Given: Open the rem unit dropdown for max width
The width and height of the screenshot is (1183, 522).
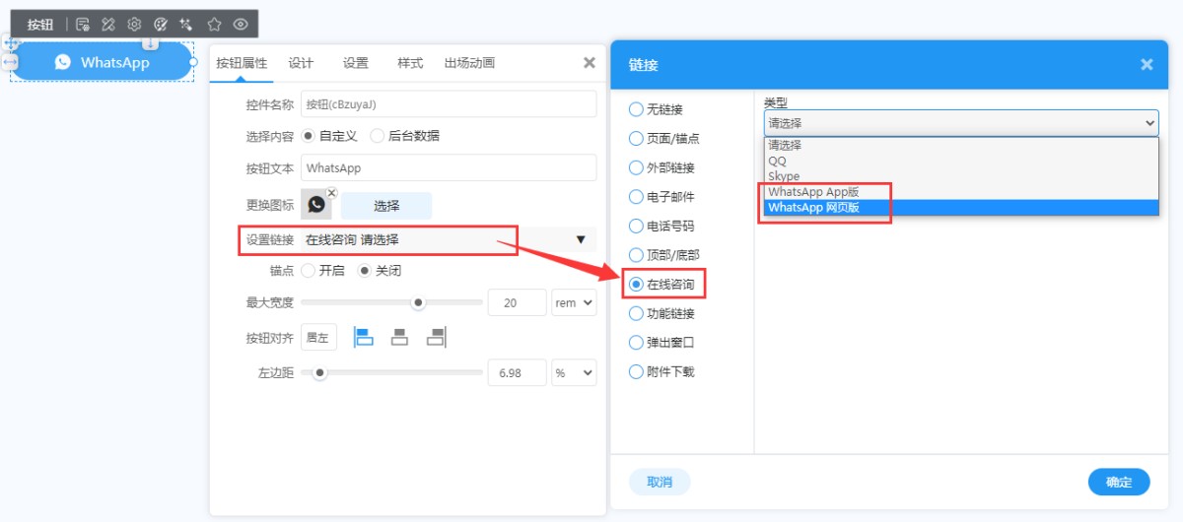Looking at the screenshot, I should click(574, 303).
